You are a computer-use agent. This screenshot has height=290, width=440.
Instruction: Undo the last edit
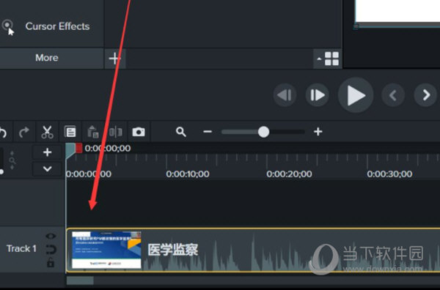tap(3, 132)
